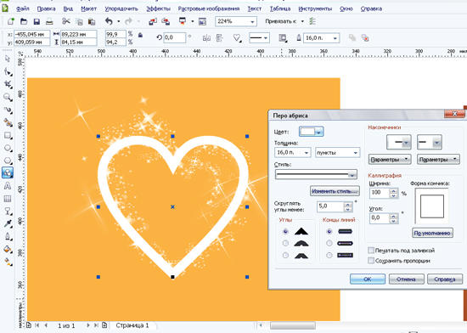Select the Pick tool in toolbox
Image resolution: width=467 pixels, height=333 pixels.
[x=8, y=59]
